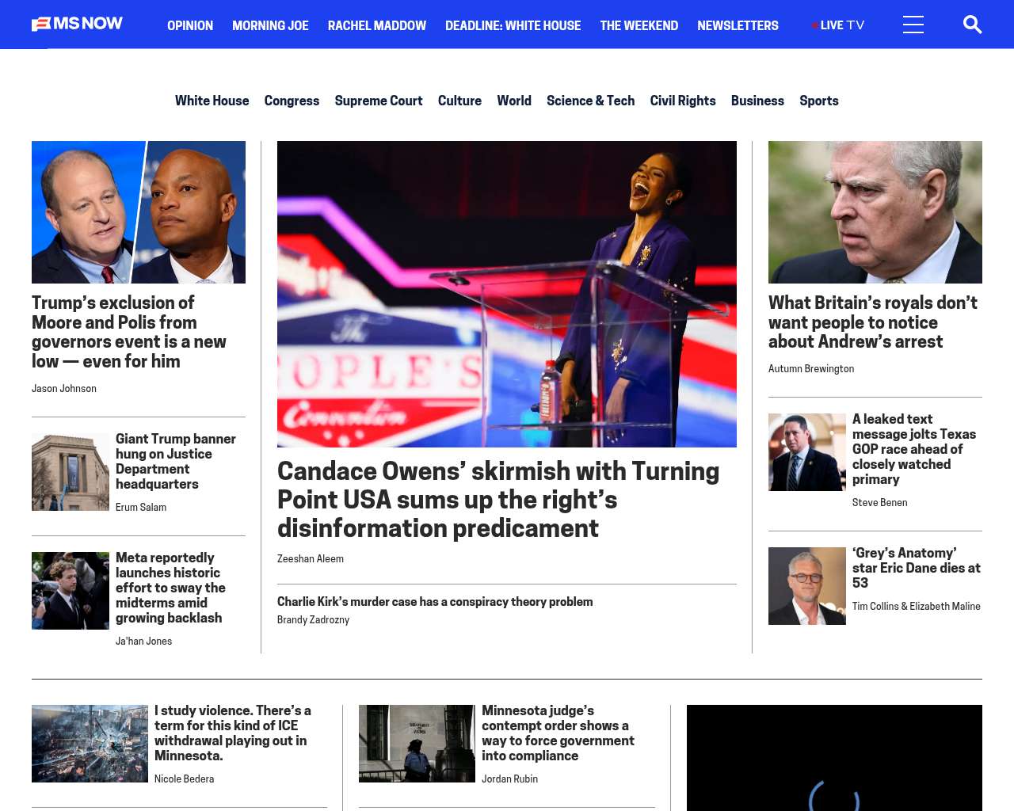Viewport: 1014px width, 811px height.
Task: Go to Newsletters
Action: coord(738,25)
